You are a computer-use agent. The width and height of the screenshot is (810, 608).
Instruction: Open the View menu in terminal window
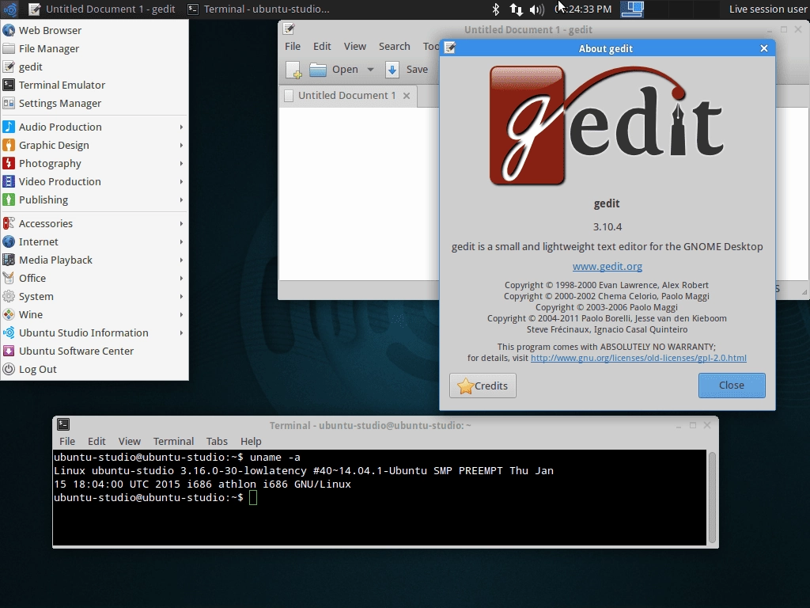pyautogui.click(x=129, y=442)
